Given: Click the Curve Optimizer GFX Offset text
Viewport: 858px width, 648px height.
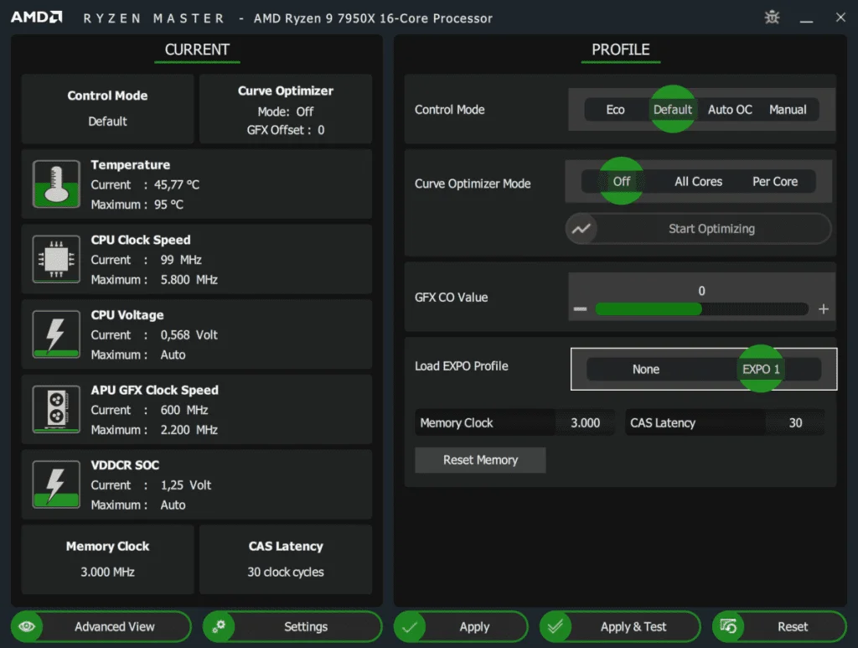Looking at the screenshot, I should (285, 130).
